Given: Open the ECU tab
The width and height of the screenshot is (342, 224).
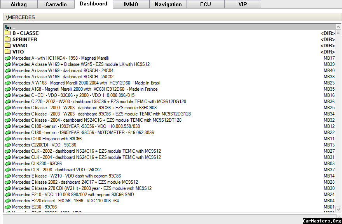Looking at the screenshot, I should point(206,4).
